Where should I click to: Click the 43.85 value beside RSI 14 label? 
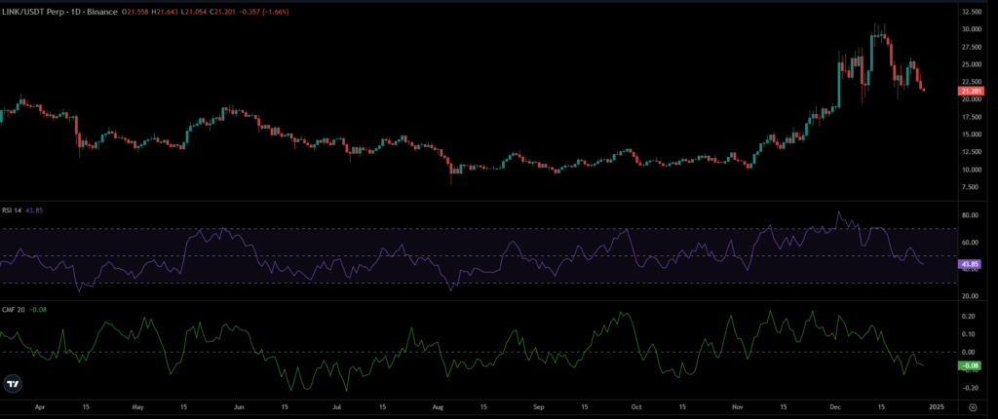(x=34, y=210)
